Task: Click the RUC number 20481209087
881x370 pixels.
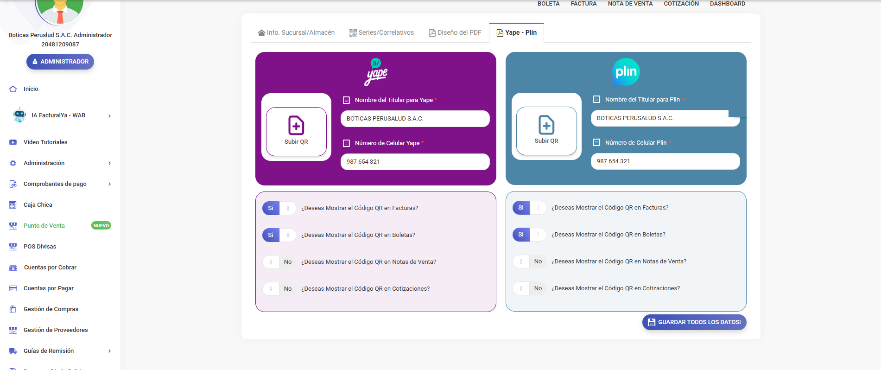Action: 60,45
